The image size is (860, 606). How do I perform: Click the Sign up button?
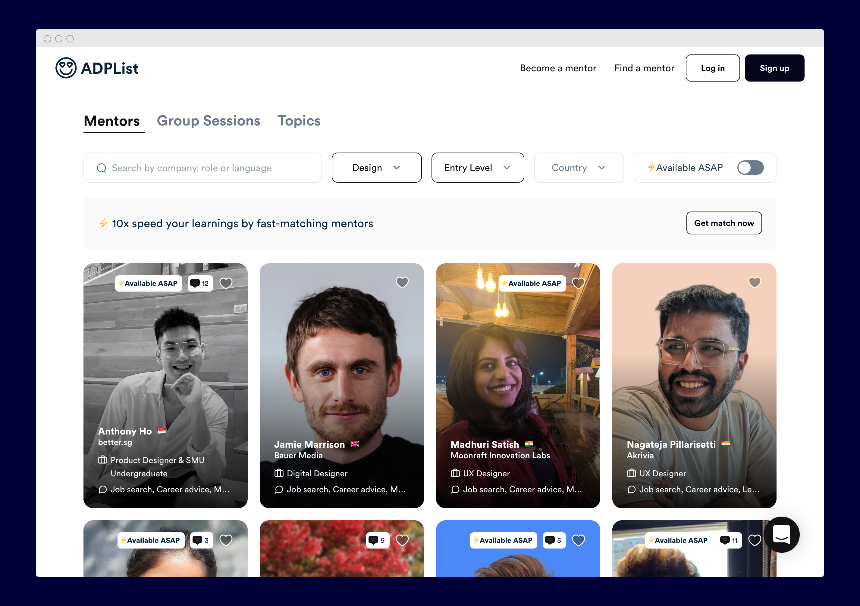774,68
